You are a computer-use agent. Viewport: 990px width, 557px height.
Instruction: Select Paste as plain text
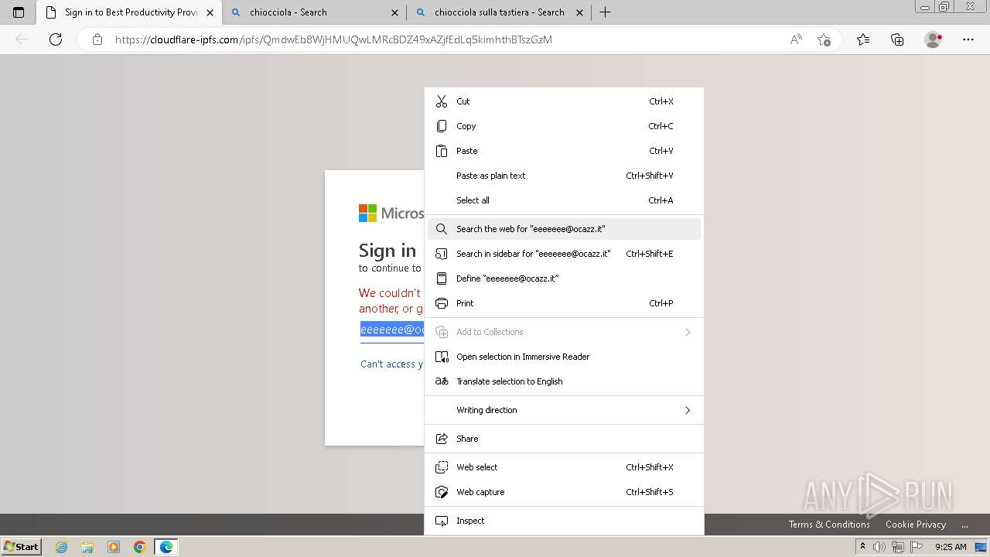[565, 176]
